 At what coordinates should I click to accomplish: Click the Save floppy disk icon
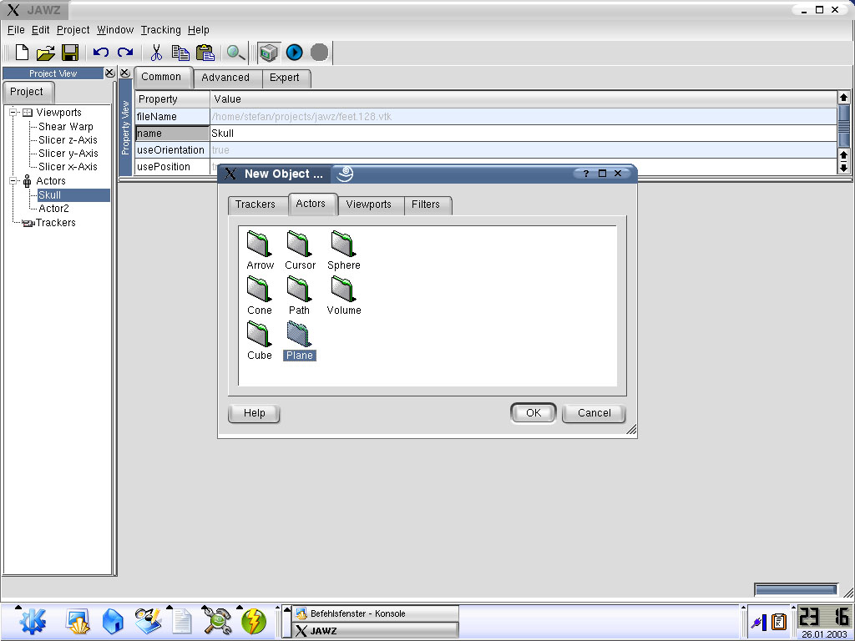point(70,53)
